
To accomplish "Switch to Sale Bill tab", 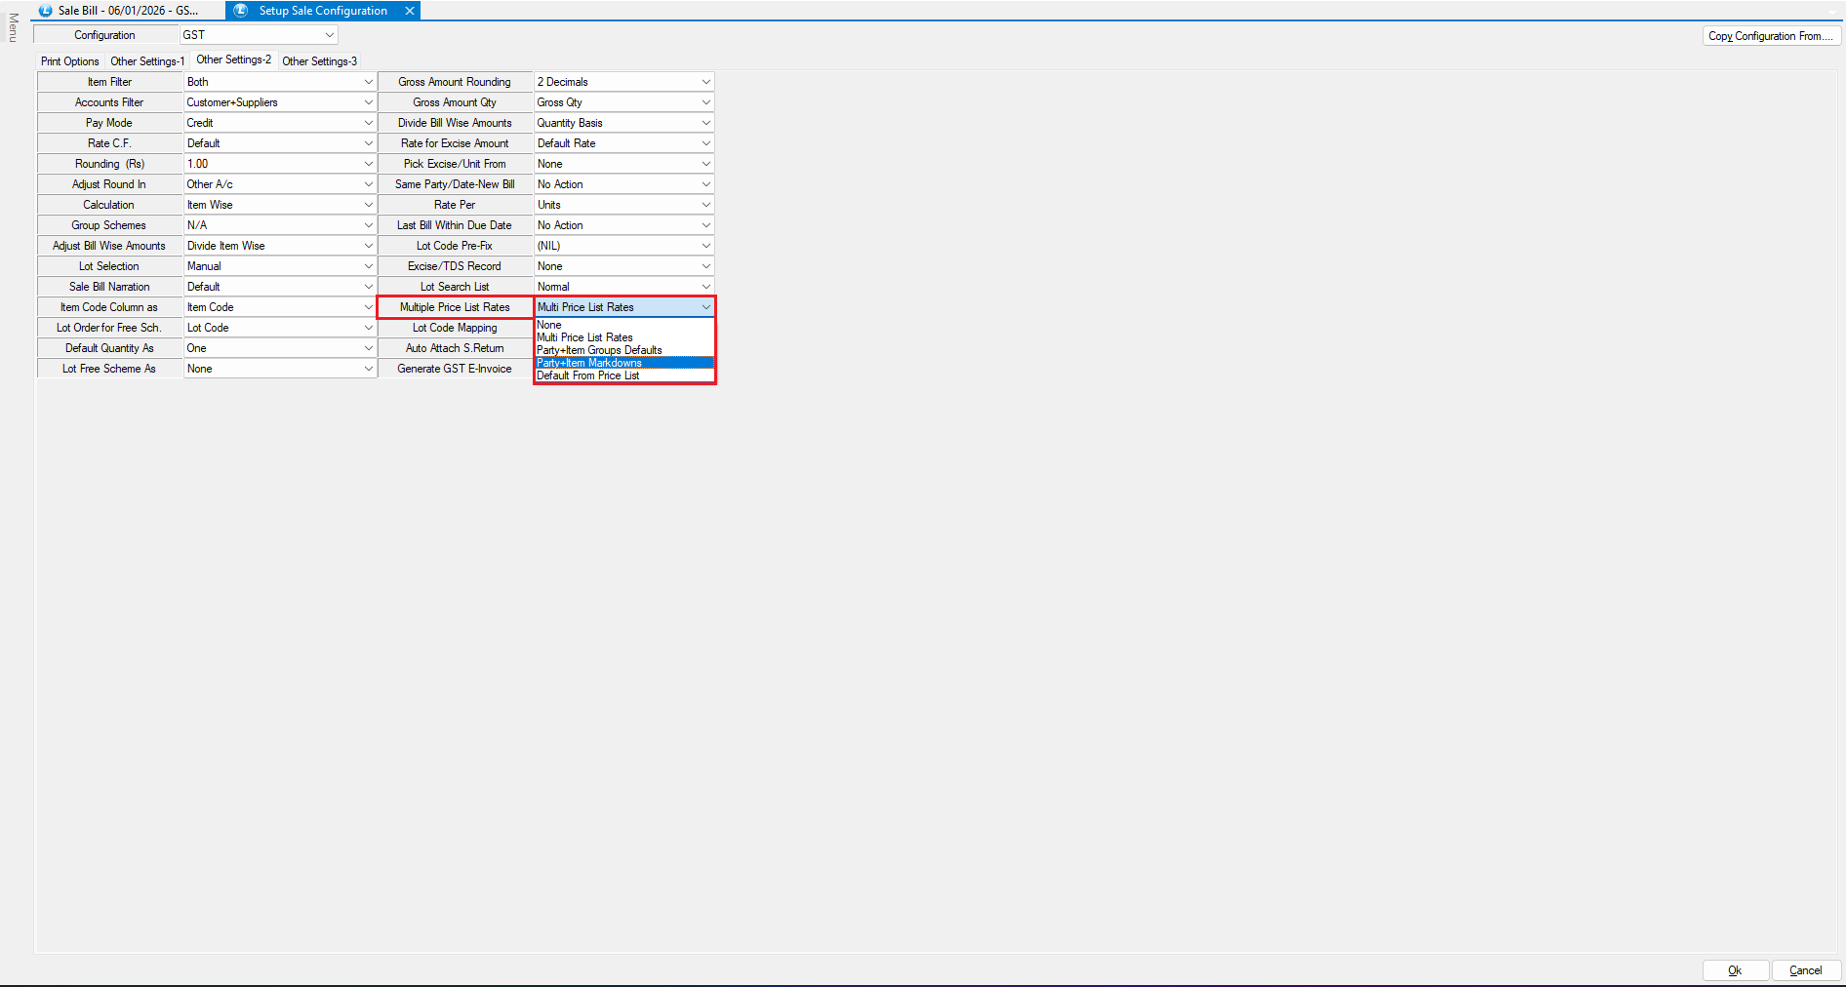I will click(x=127, y=11).
